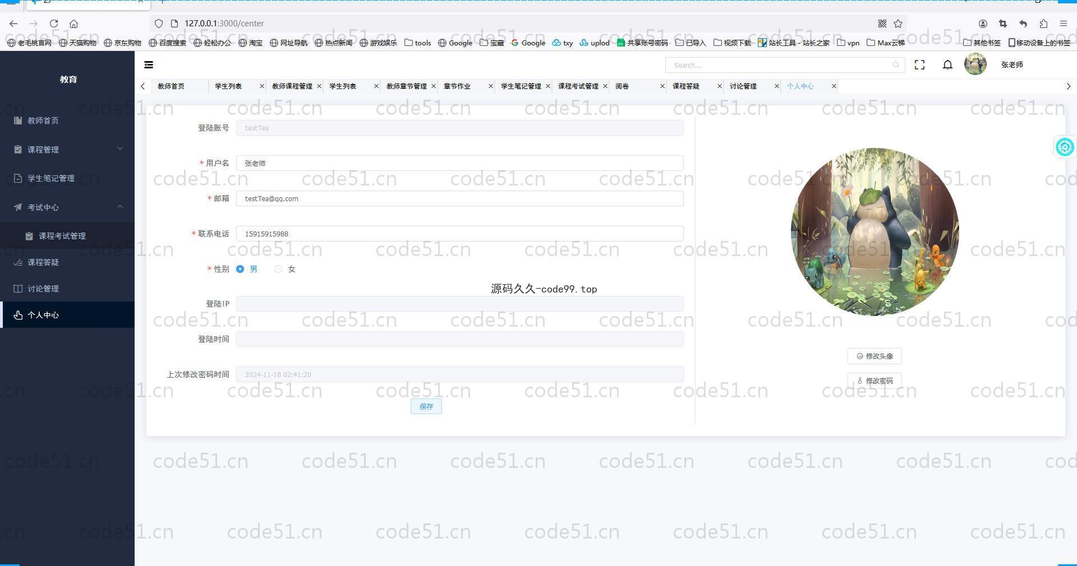Click the Search box in header
Image resolution: width=1077 pixels, height=566 pixels.
tap(785, 65)
